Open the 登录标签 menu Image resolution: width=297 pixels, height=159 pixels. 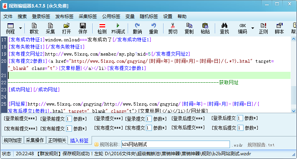(x=41, y=17)
